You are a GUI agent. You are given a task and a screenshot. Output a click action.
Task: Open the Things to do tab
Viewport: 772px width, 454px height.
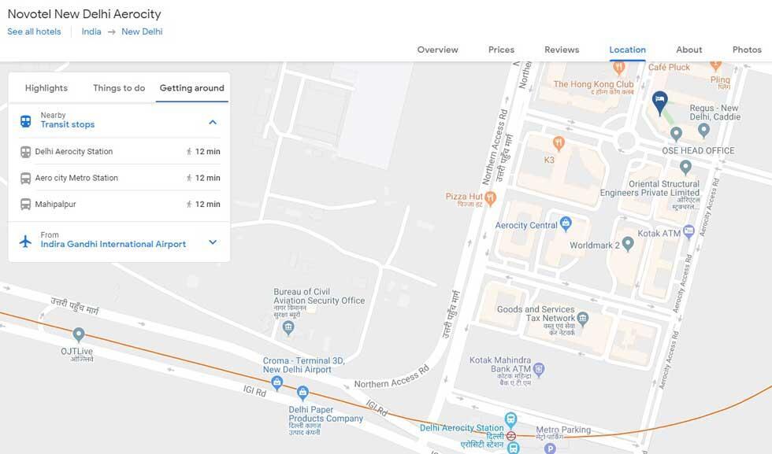tap(119, 88)
